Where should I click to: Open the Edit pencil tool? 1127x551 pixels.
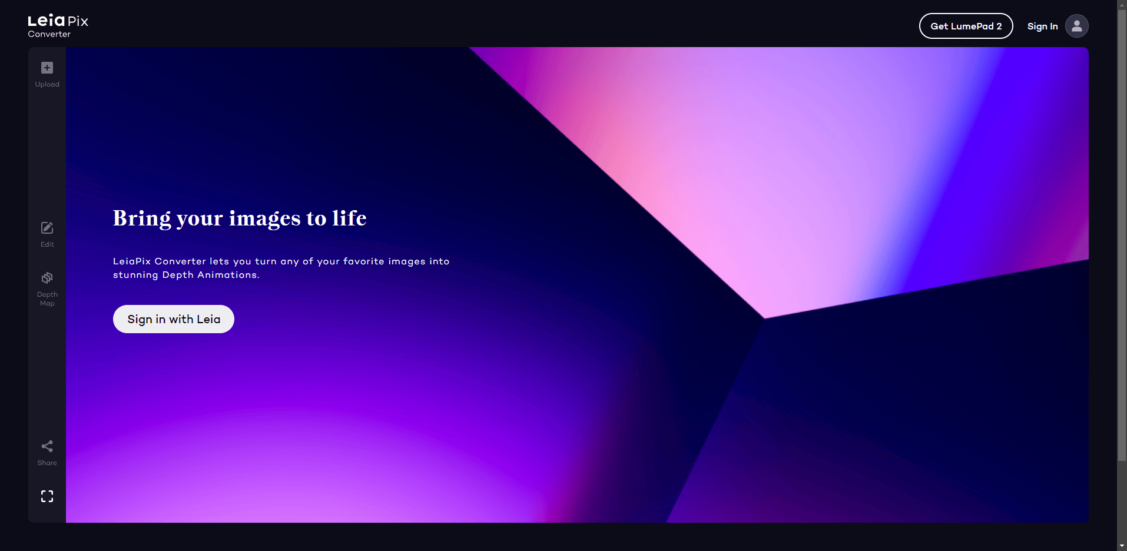coord(47,228)
